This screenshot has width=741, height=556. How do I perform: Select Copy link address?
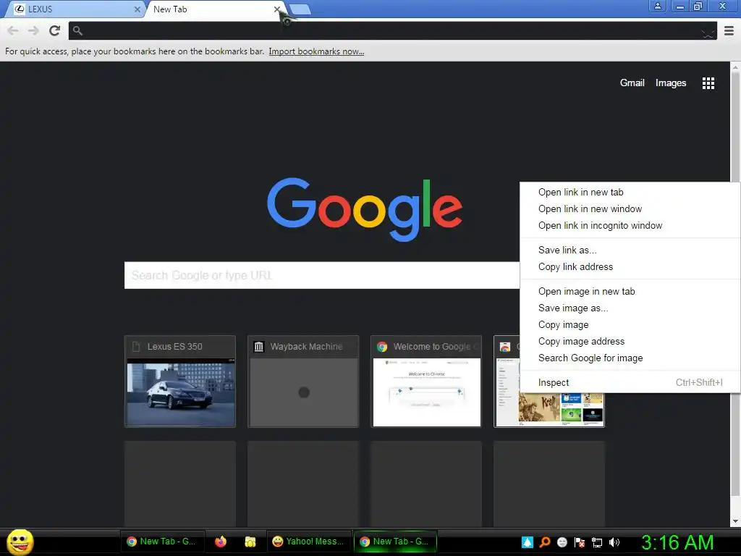[630, 266]
